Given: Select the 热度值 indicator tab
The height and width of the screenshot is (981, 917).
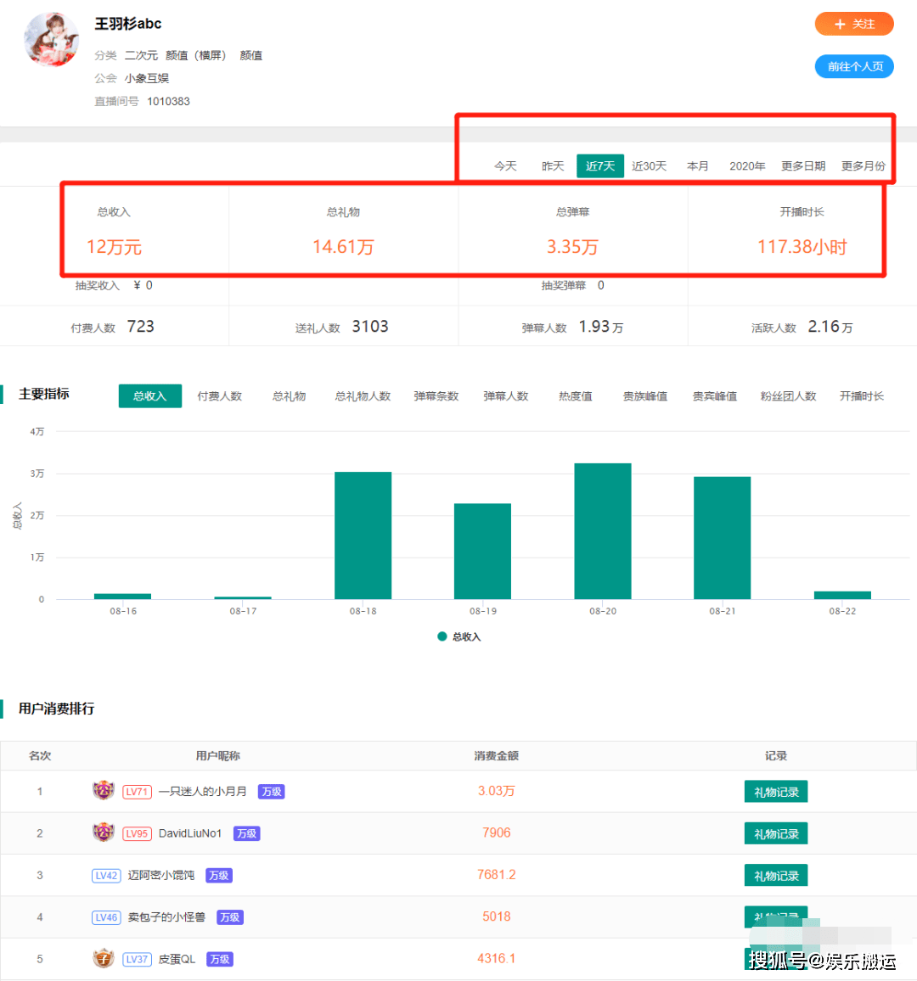Looking at the screenshot, I should point(575,396).
